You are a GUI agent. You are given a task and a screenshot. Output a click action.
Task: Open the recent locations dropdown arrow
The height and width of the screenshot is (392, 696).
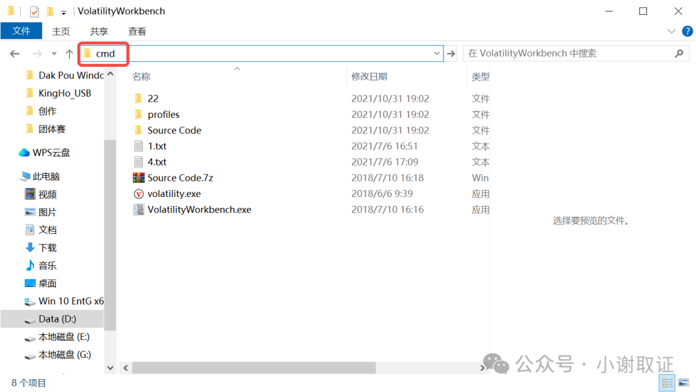coord(53,53)
